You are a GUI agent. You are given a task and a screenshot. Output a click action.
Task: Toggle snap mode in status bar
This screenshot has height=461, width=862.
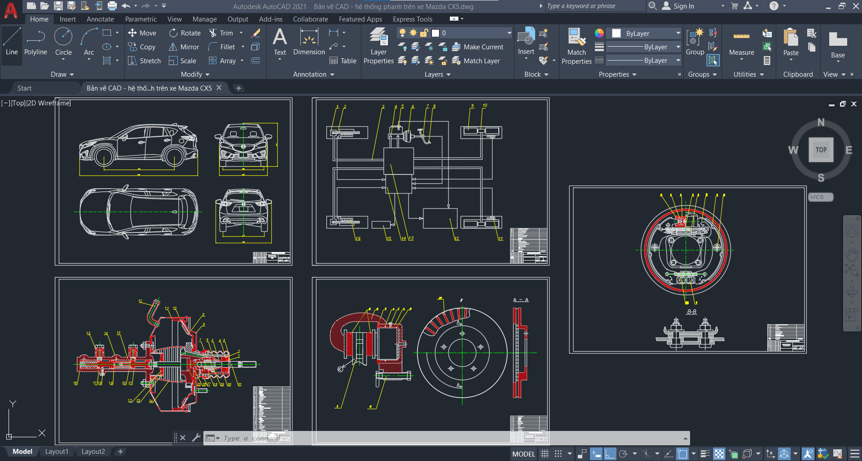pyautogui.click(x=558, y=454)
